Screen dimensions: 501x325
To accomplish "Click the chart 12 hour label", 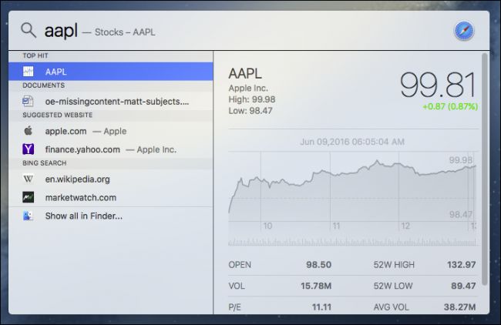I will (x=405, y=226).
